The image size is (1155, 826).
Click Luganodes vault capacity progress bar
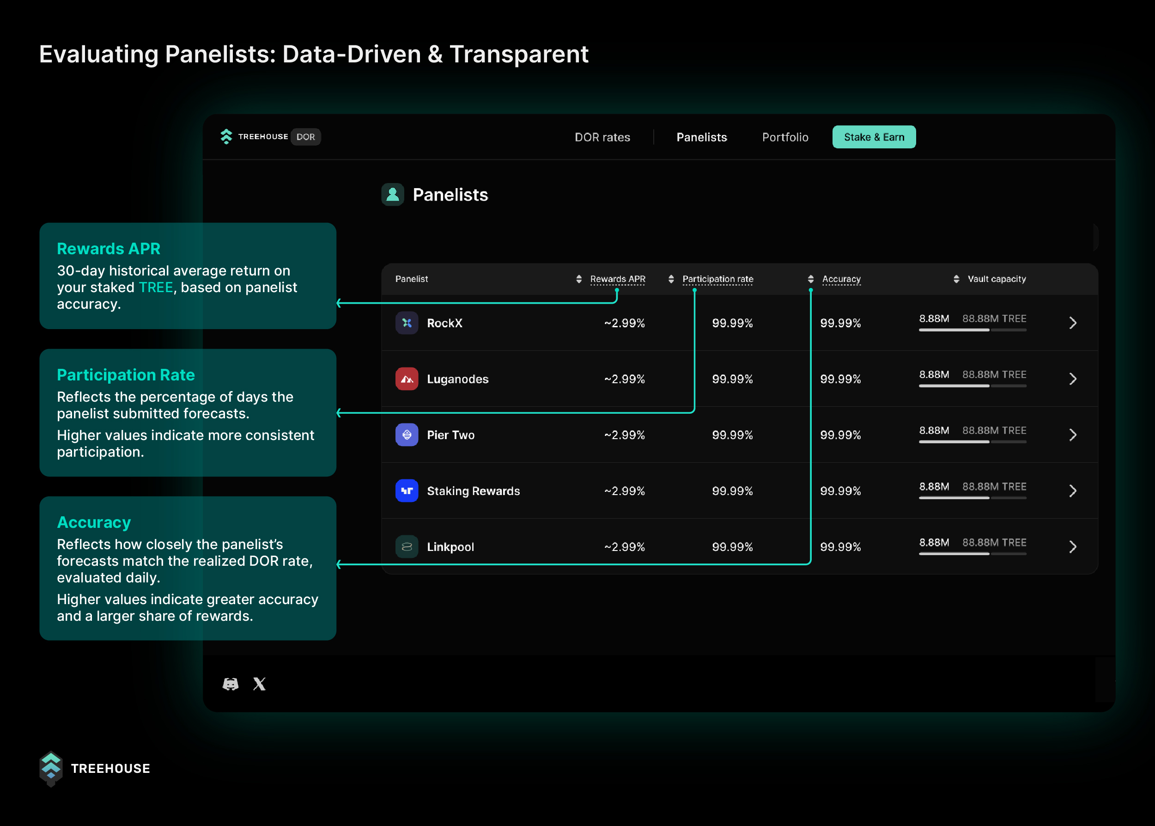[972, 386]
